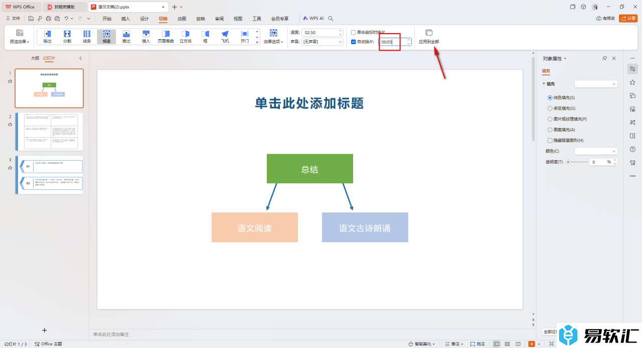Select 图片或纹理填充(P) radio option
Screen dimensions: 642x348
tap(550, 119)
